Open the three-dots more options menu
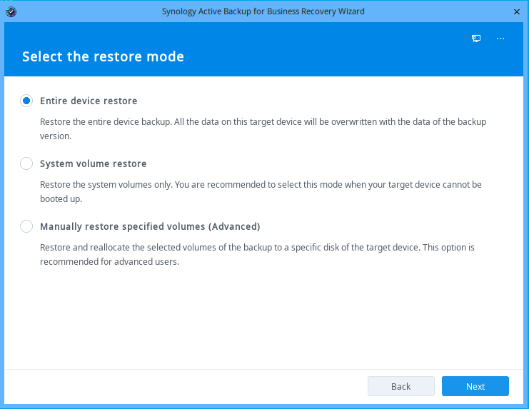This screenshot has width=529, height=409. (x=500, y=39)
